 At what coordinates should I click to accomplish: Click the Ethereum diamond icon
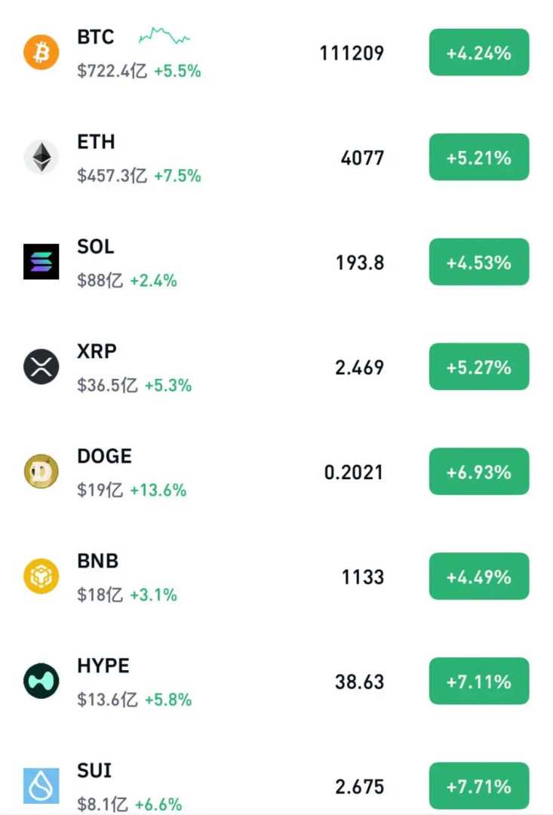pyautogui.click(x=41, y=158)
